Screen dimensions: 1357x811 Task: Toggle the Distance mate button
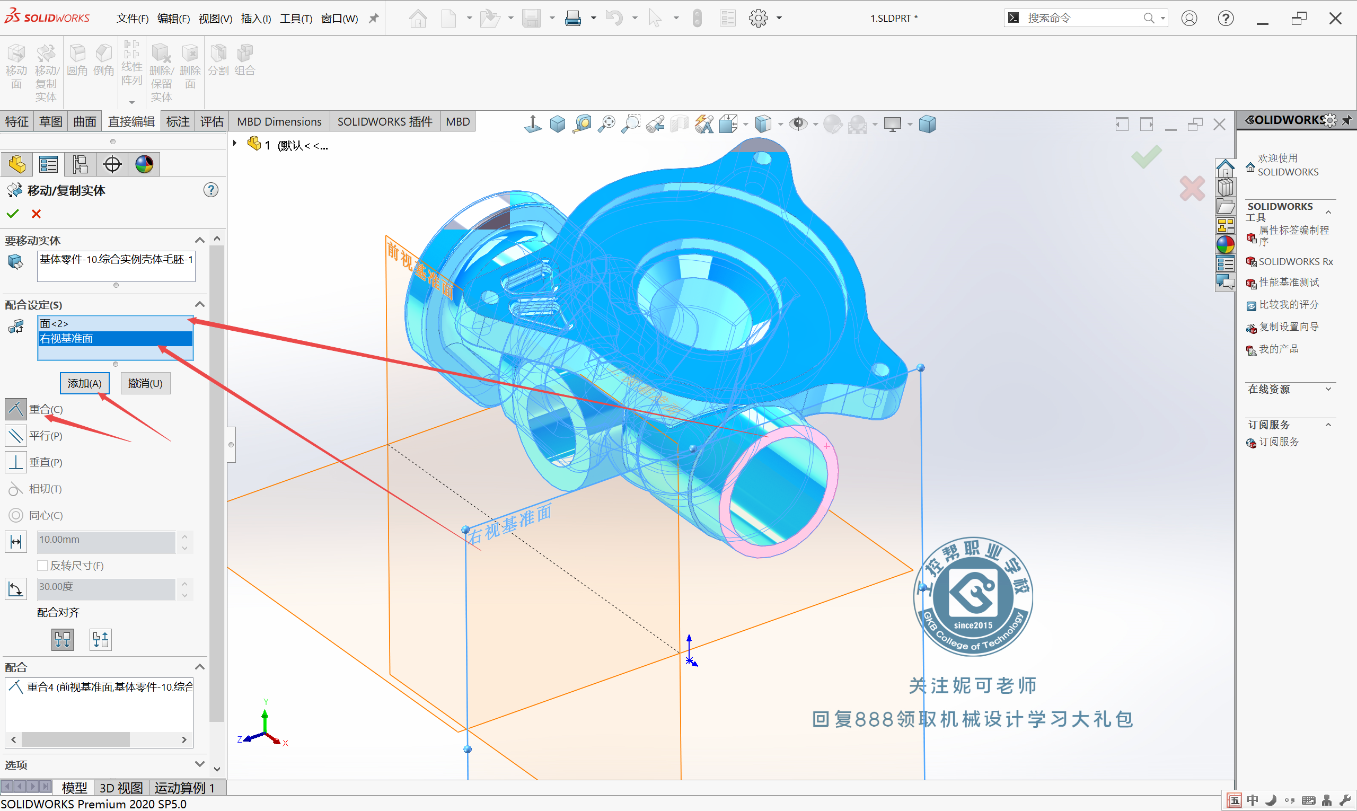(16, 542)
